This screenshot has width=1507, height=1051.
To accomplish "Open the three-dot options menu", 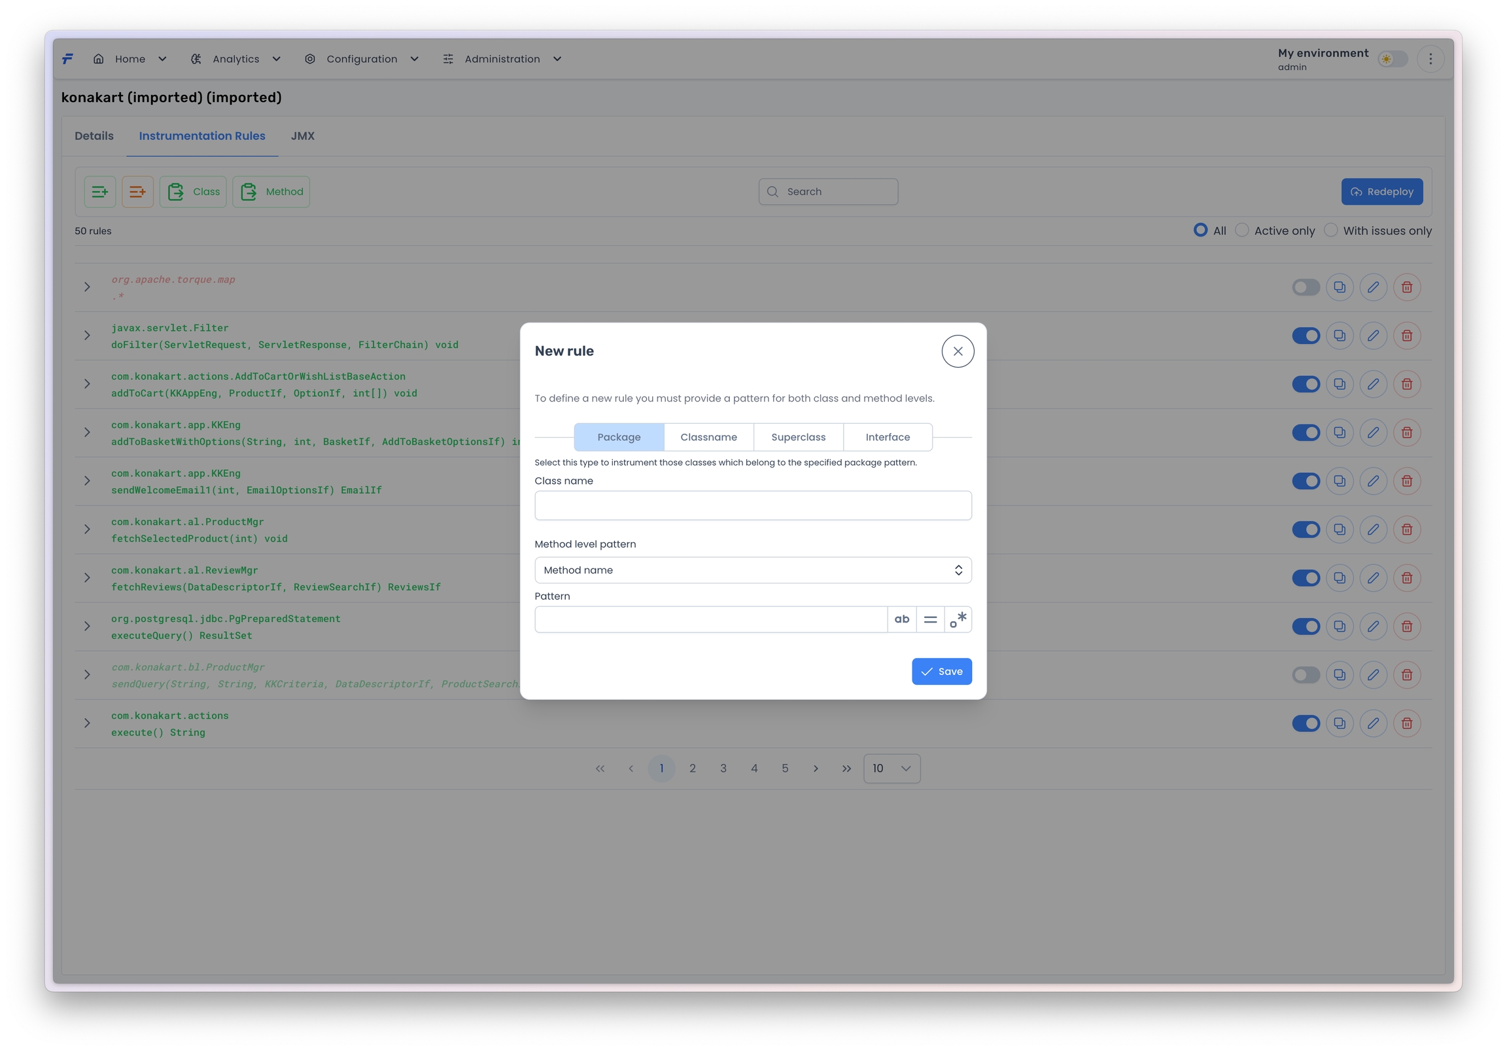I will (x=1430, y=59).
